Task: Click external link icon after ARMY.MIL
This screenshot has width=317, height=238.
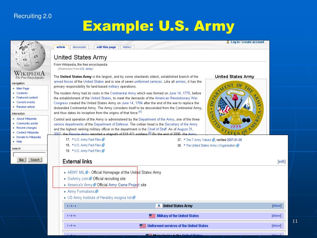Action: (x=87, y=172)
